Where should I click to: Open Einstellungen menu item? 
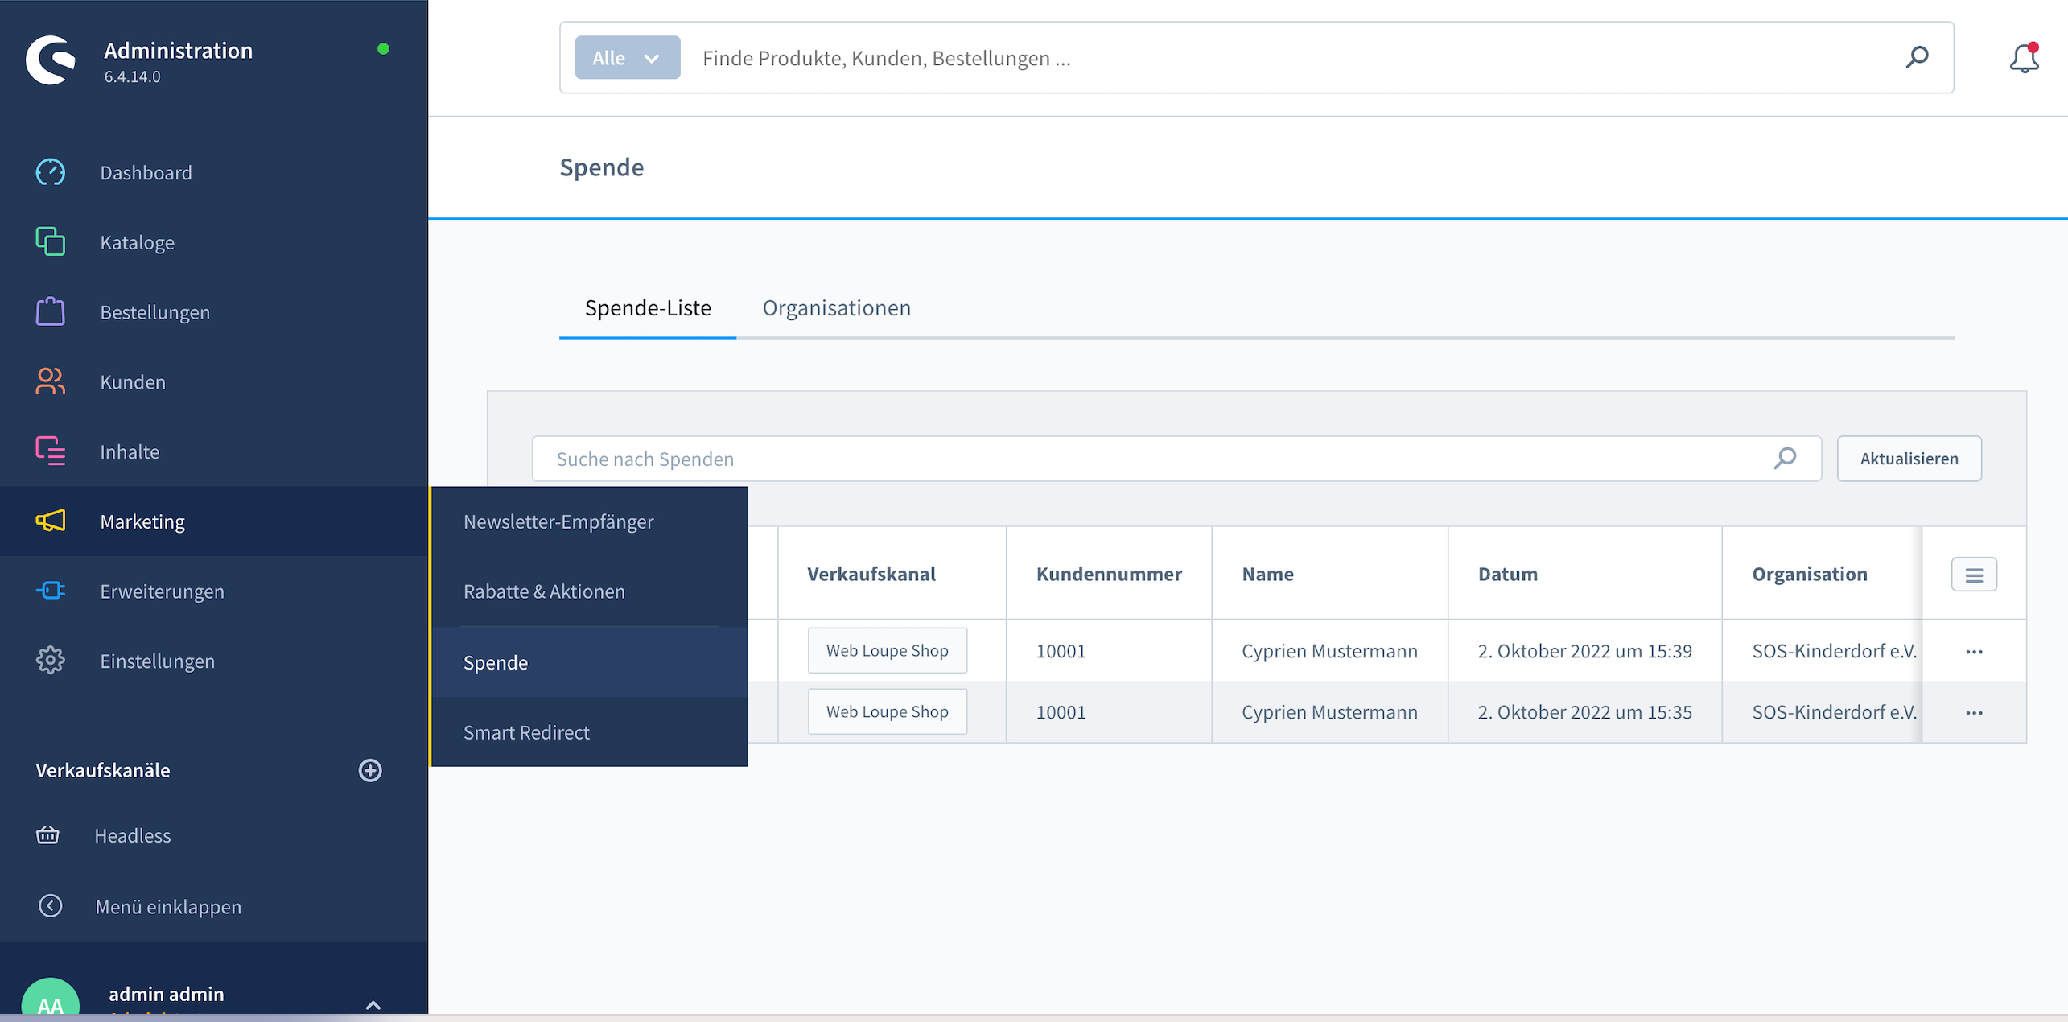coord(157,661)
